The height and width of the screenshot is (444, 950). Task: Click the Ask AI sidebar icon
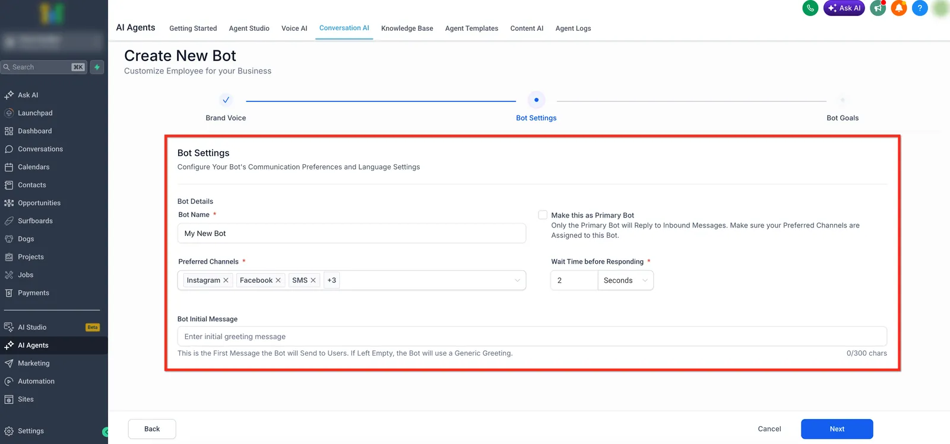pyautogui.click(x=9, y=95)
